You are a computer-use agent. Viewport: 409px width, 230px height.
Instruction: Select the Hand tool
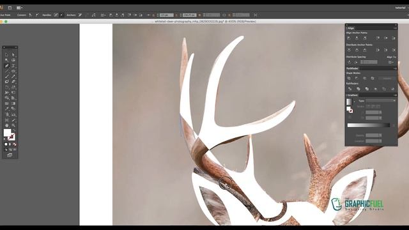pos(7,125)
